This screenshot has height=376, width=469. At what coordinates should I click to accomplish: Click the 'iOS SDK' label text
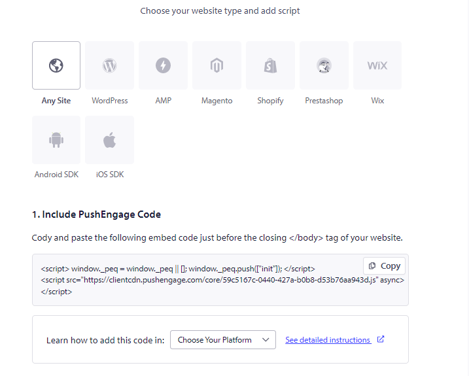tap(110, 175)
